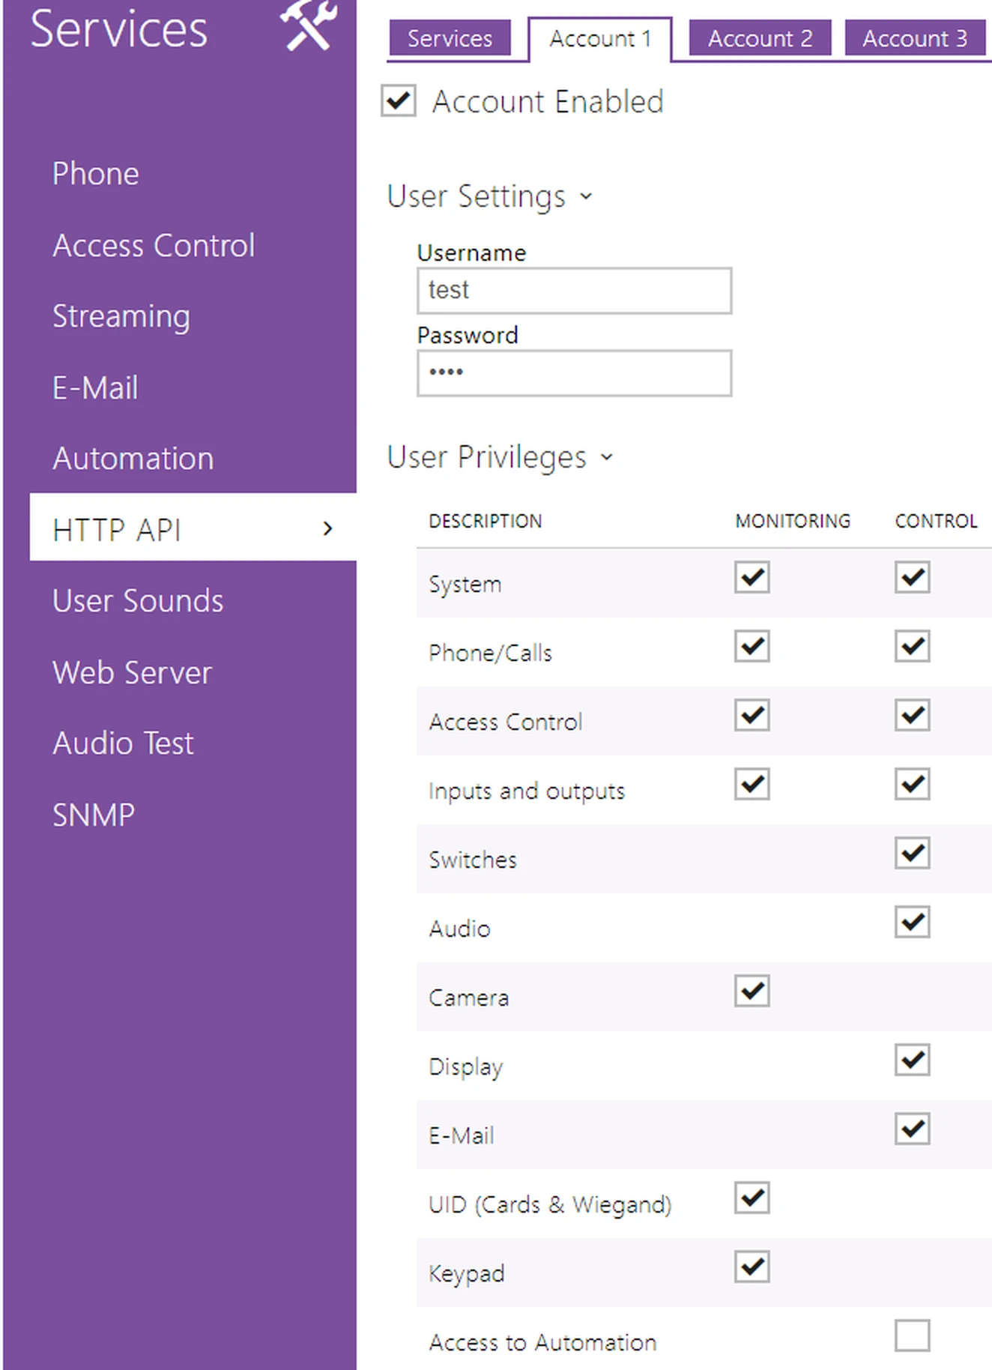Click the MONITORING column header
The width and height of the screenshot is (992, 1370).
(793, 521)
